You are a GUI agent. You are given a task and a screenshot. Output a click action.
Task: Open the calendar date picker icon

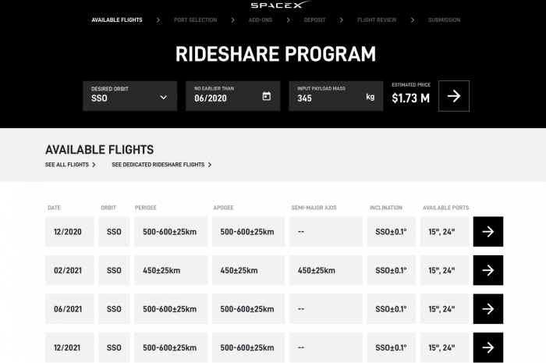tap(267, 96)
